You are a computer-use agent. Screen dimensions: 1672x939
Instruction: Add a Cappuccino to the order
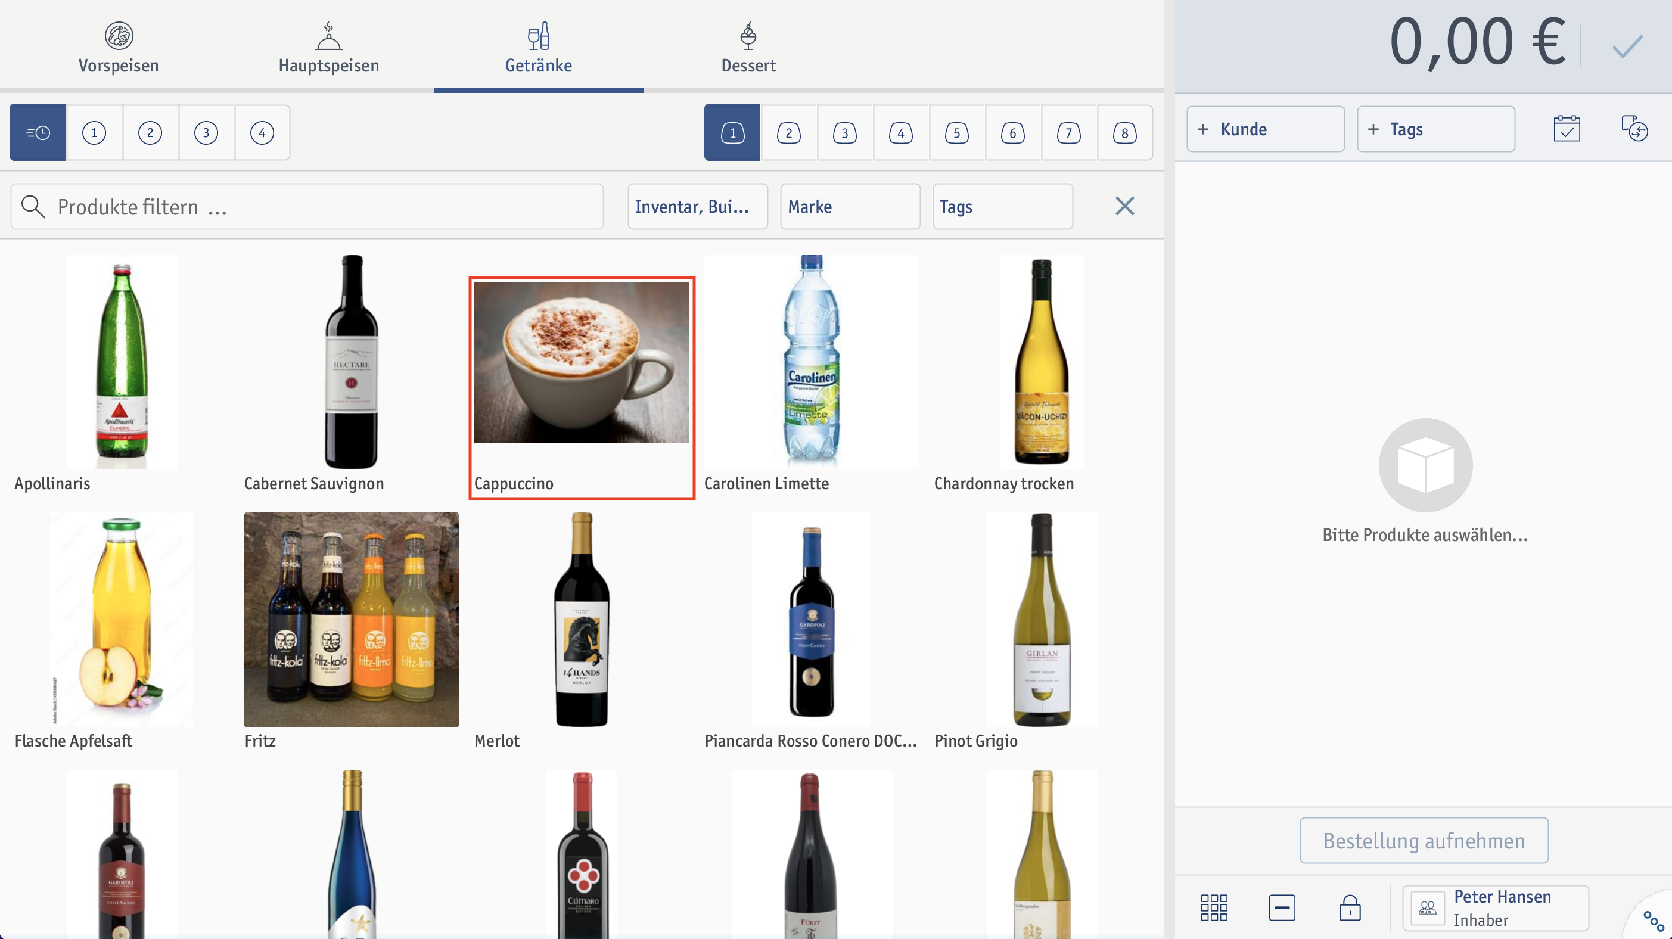pyautogui.click(x=582, y=387)
